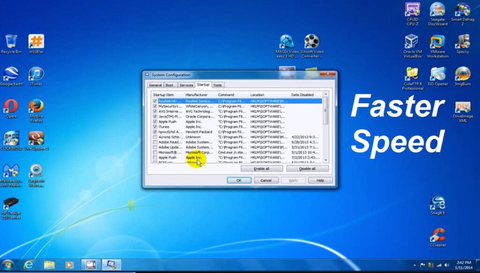
Task: Check the Microsoft® startup item checkbox
Action: pos(155,152)
